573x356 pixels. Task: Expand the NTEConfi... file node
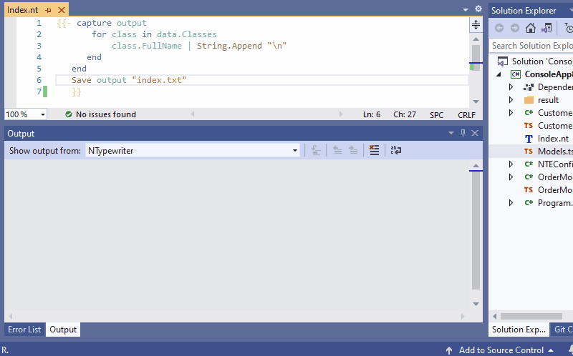click(x=511, y=164)
